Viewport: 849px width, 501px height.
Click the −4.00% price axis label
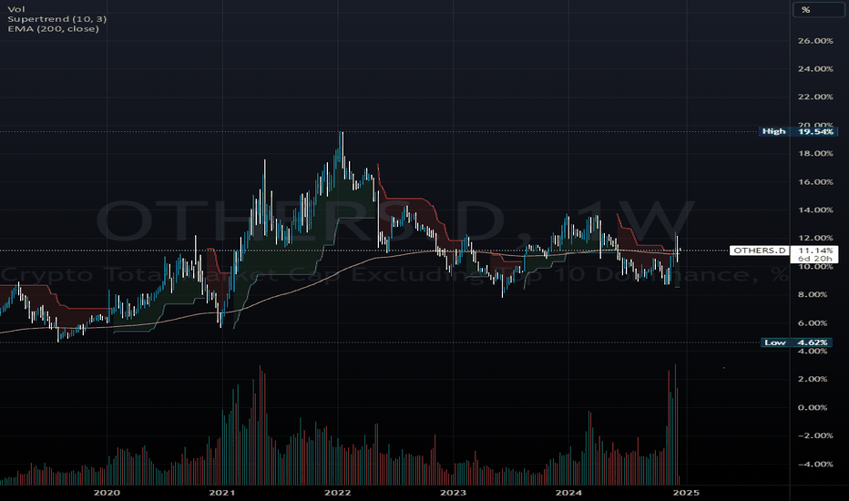815,465
